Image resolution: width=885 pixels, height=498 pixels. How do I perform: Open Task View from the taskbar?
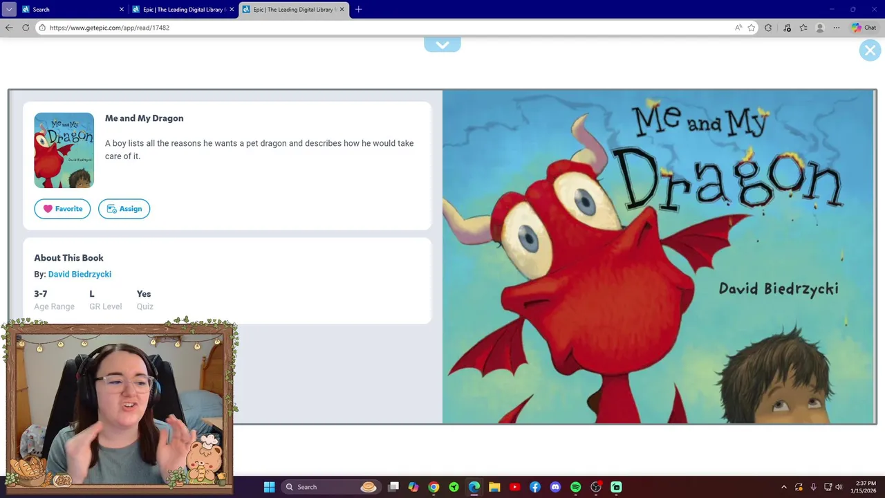click(x=393, y=487)
